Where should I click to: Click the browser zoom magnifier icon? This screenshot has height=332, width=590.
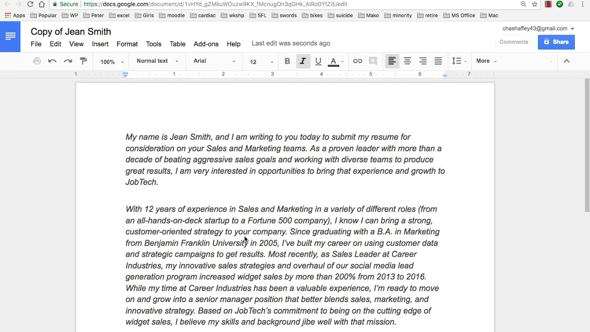(523, 4)
